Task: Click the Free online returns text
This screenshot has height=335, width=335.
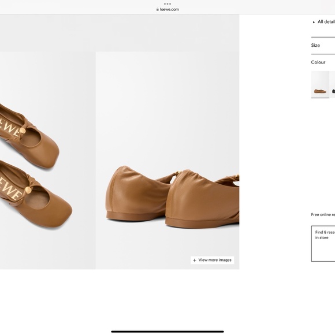Action: 323,214
